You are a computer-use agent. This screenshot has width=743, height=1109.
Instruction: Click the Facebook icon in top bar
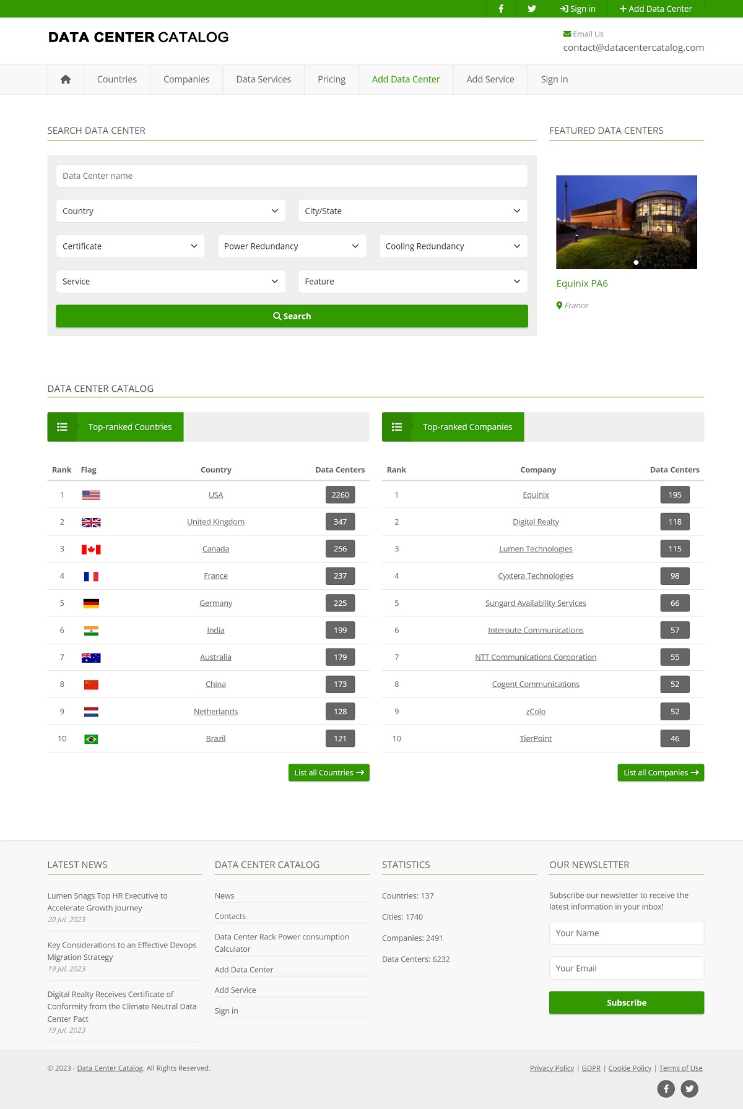(x=501, y=9)
